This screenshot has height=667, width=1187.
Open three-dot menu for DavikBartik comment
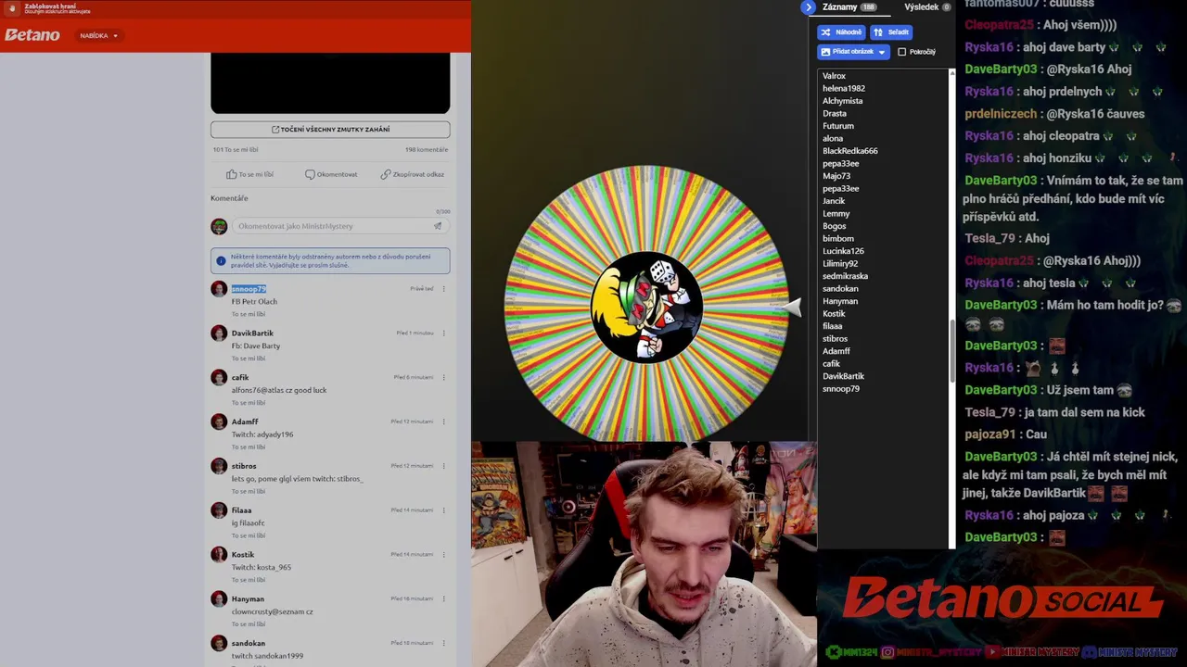coord(444,333)
